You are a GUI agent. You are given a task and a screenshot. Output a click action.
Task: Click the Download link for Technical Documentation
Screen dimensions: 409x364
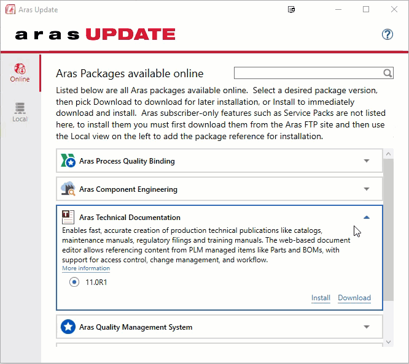[354, 298]
